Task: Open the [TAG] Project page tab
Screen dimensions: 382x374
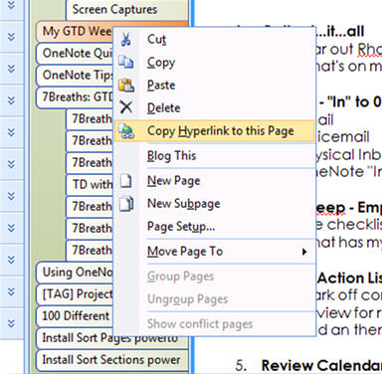Action: point(75,294)
